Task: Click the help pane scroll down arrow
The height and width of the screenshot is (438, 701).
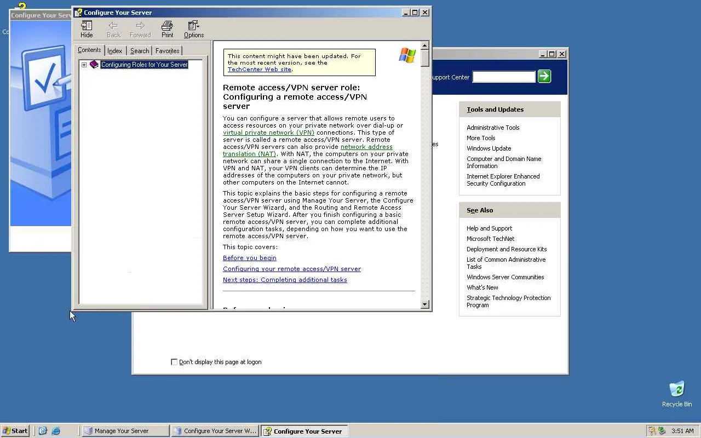Action: [425, 304]
